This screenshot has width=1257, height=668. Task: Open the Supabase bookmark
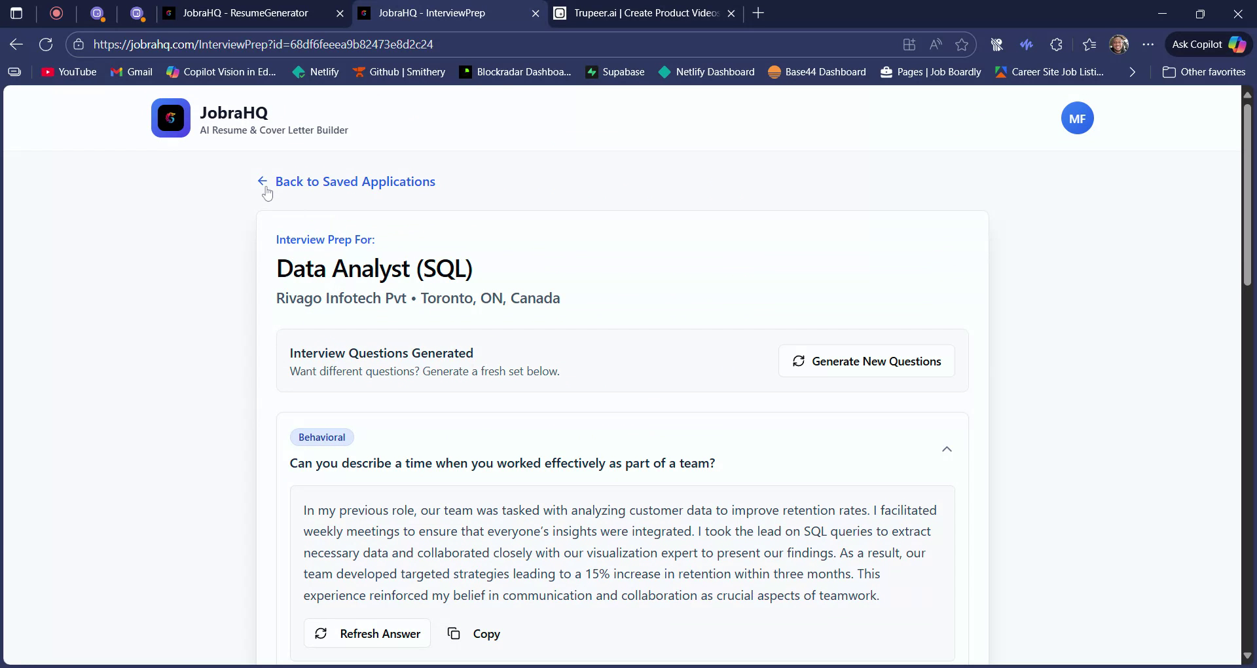[x=615, y=72]
